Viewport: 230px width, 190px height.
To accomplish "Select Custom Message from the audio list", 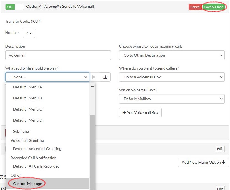I will (x=27, y=183).
